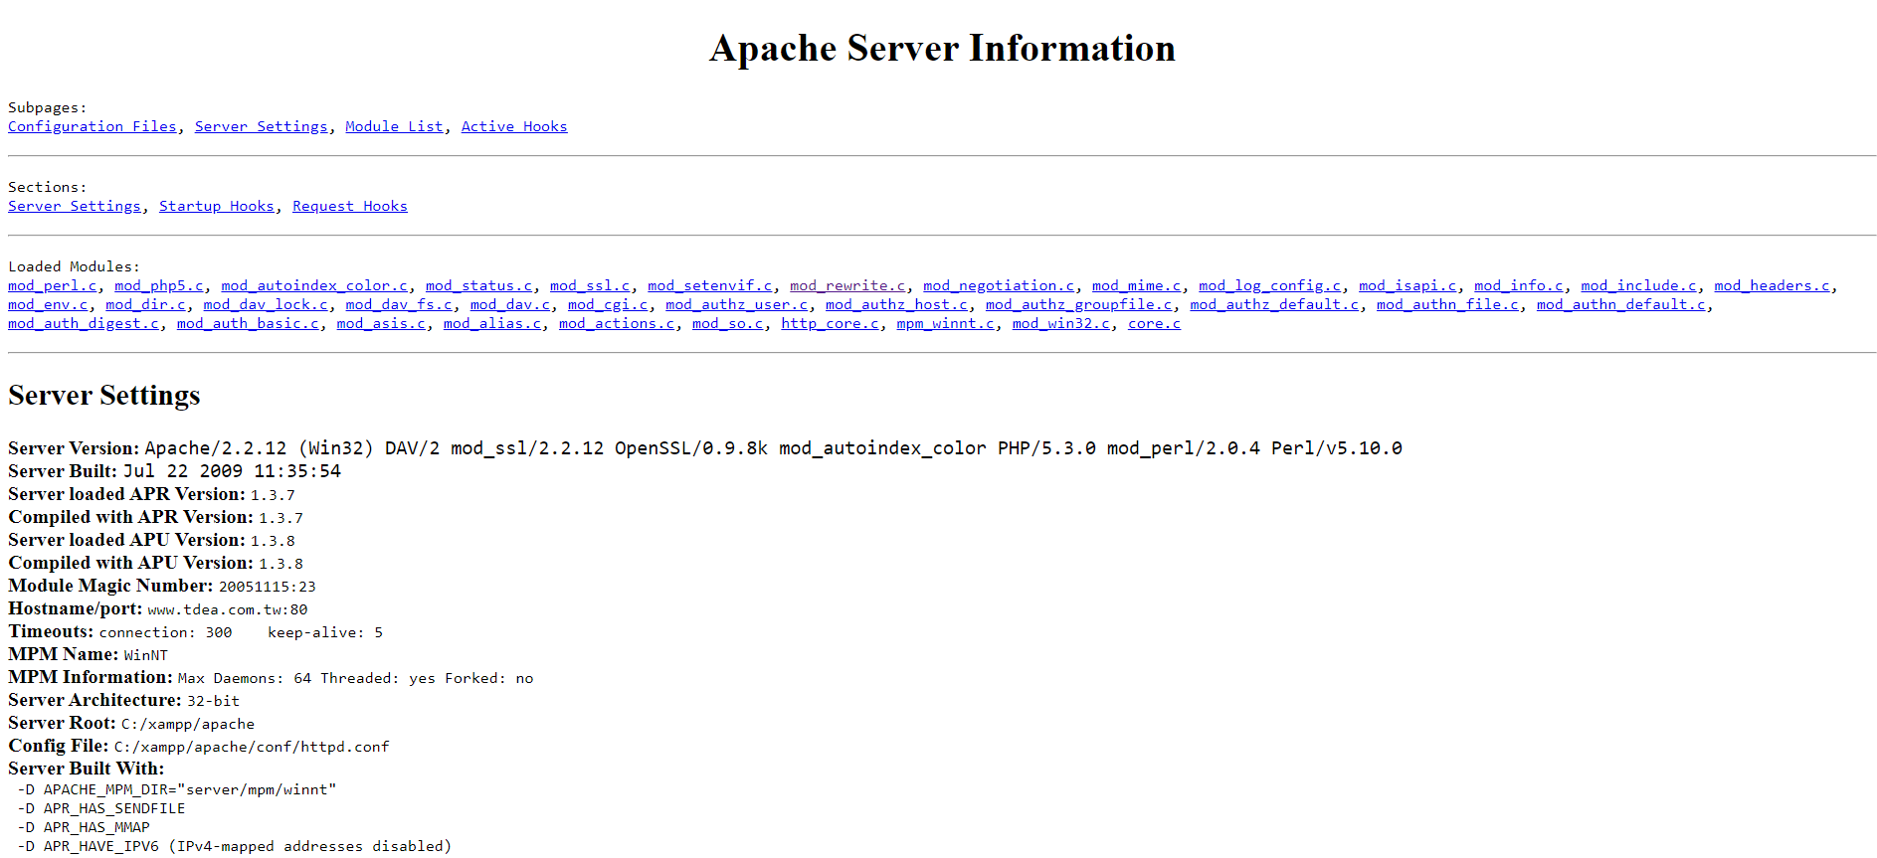This screenshot has width=1877, height=858.
Task: Open mod_setenvif.c module link
Action: click(710, 285)
